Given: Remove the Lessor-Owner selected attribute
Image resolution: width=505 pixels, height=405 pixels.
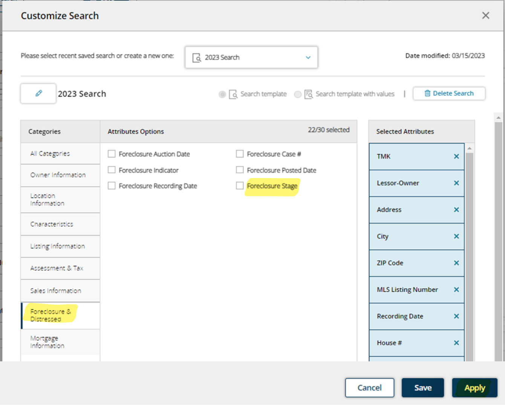Looking at the screenshot, I should point(456,183).
